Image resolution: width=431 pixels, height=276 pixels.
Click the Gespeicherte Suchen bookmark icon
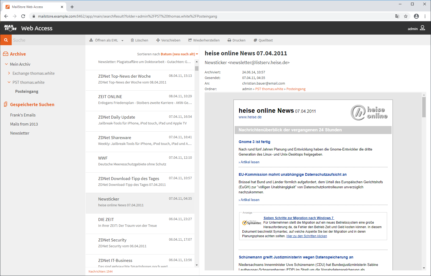click(5, 104)
